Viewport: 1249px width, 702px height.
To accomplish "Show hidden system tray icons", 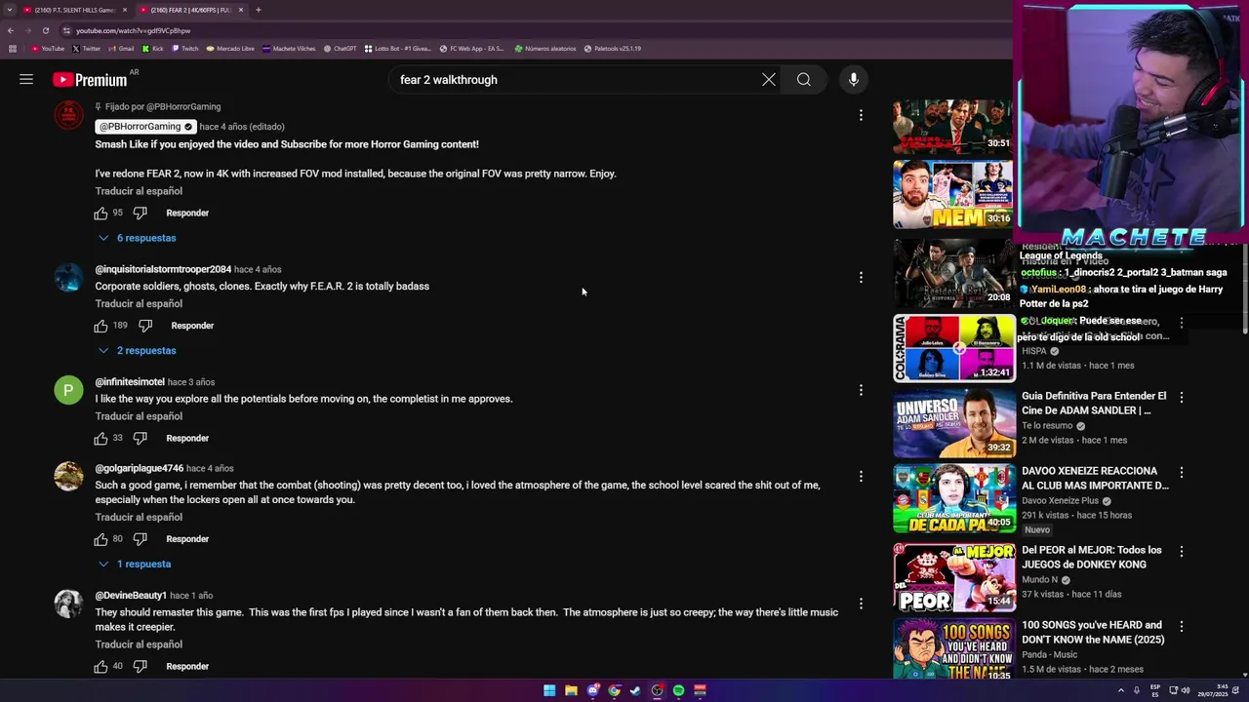I will tap(1121, 690).
